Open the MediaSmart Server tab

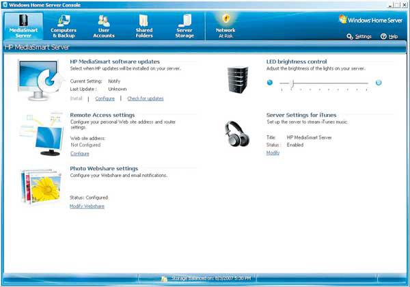pos(23,25)
